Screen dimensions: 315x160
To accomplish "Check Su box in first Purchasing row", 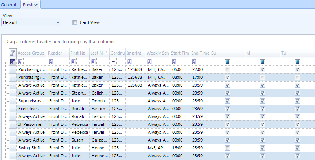I will coord(227,69).
